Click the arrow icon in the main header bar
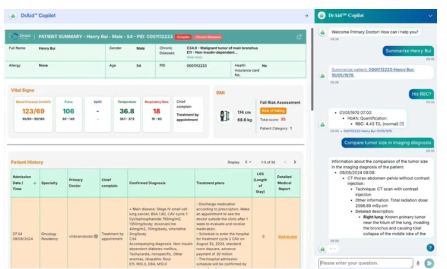This screenshot has height=269, width=447. [307, 16]
